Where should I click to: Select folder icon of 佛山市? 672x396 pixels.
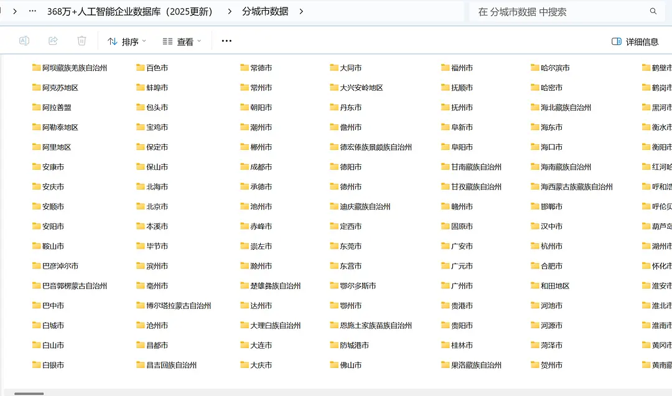coord(334,365)
